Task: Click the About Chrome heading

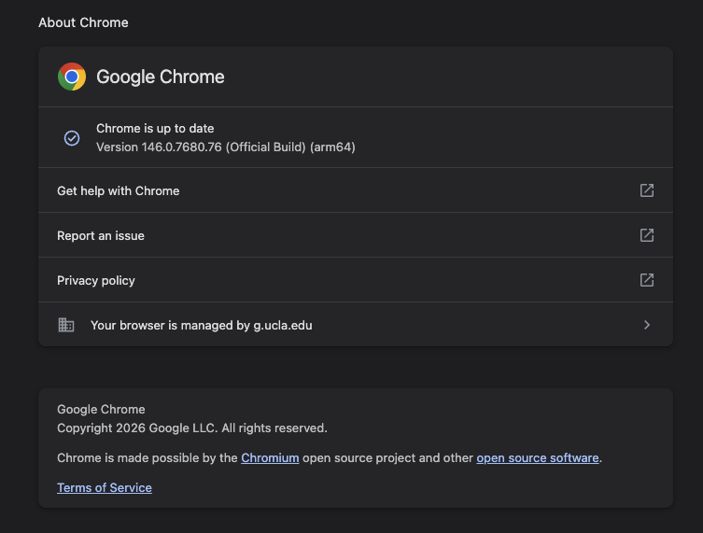Action: click(x=83, y=22)
